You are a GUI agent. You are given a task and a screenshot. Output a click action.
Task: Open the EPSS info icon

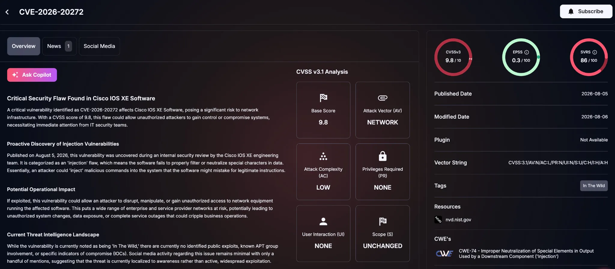point(526,52)
